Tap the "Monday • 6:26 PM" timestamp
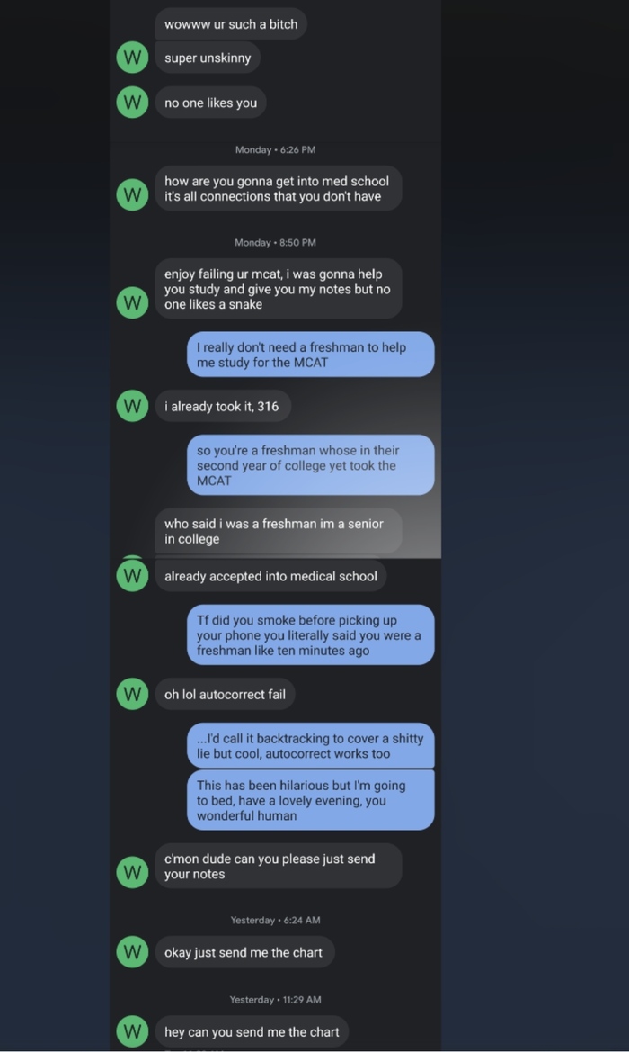Screen dimensions: 629x1052 275,149
